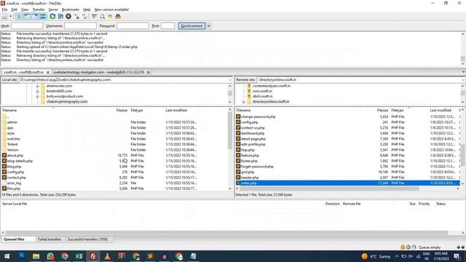Screen dimensions: 466x262
Task: Select forget-password.php in remote list
Action: click(257, 167)
